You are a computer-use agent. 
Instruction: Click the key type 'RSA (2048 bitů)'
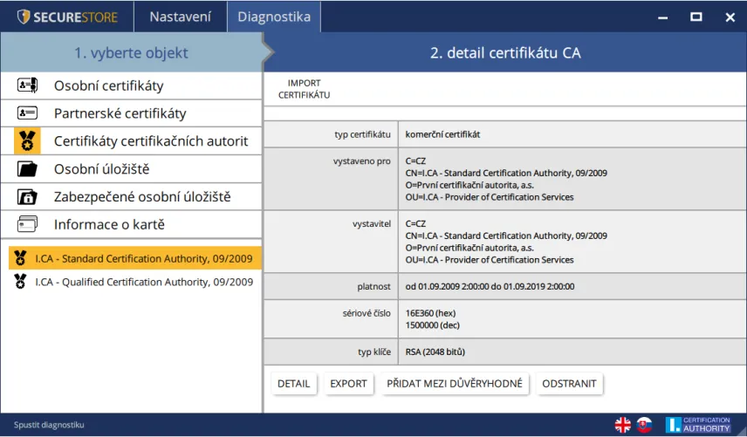[x=435, y=352]
